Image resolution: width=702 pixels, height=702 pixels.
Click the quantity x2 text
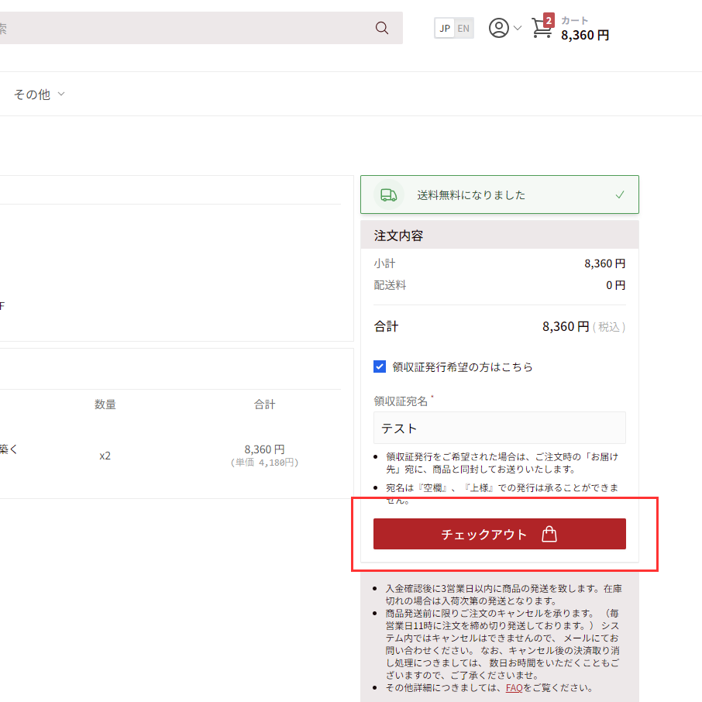coord(105,456)
